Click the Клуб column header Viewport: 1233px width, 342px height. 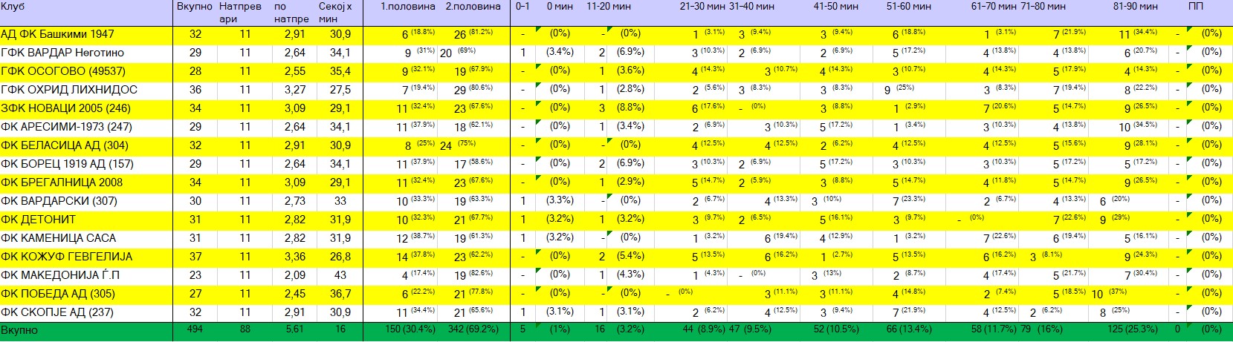(x=13, y=7)
